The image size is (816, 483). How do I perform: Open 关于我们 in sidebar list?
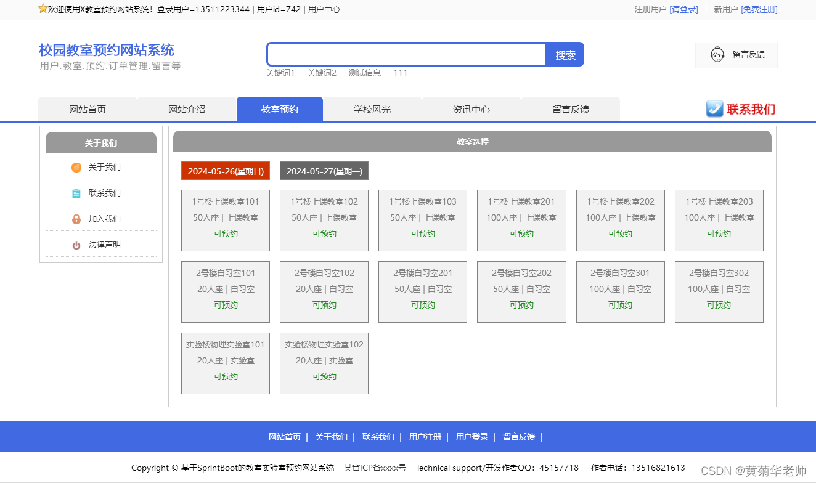[x=105, y=168]
